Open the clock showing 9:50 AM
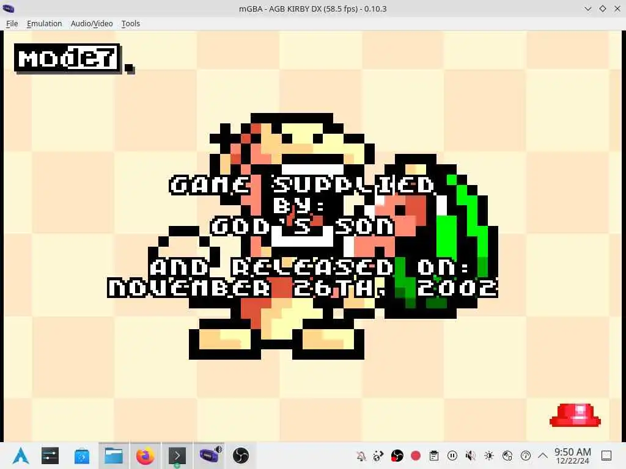Image resolution: width=626 pixels, height=469 pixels. 572,456
